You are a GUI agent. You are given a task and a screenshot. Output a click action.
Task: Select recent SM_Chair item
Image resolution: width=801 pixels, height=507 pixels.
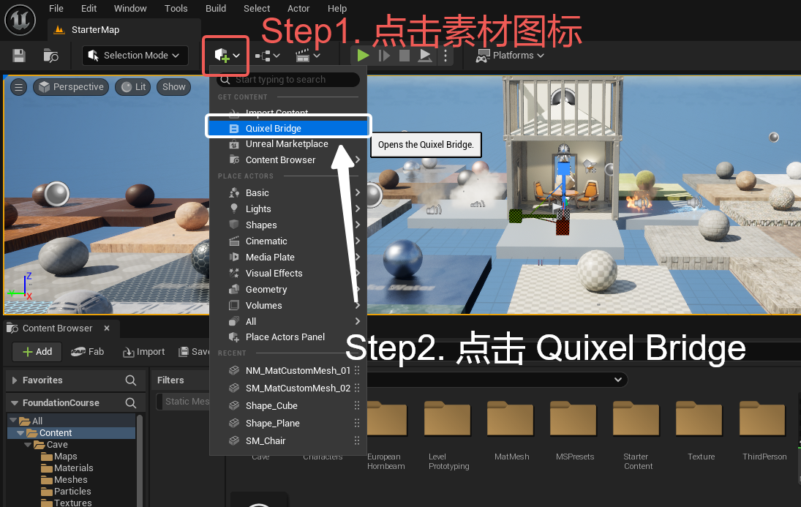pos(288,440)
